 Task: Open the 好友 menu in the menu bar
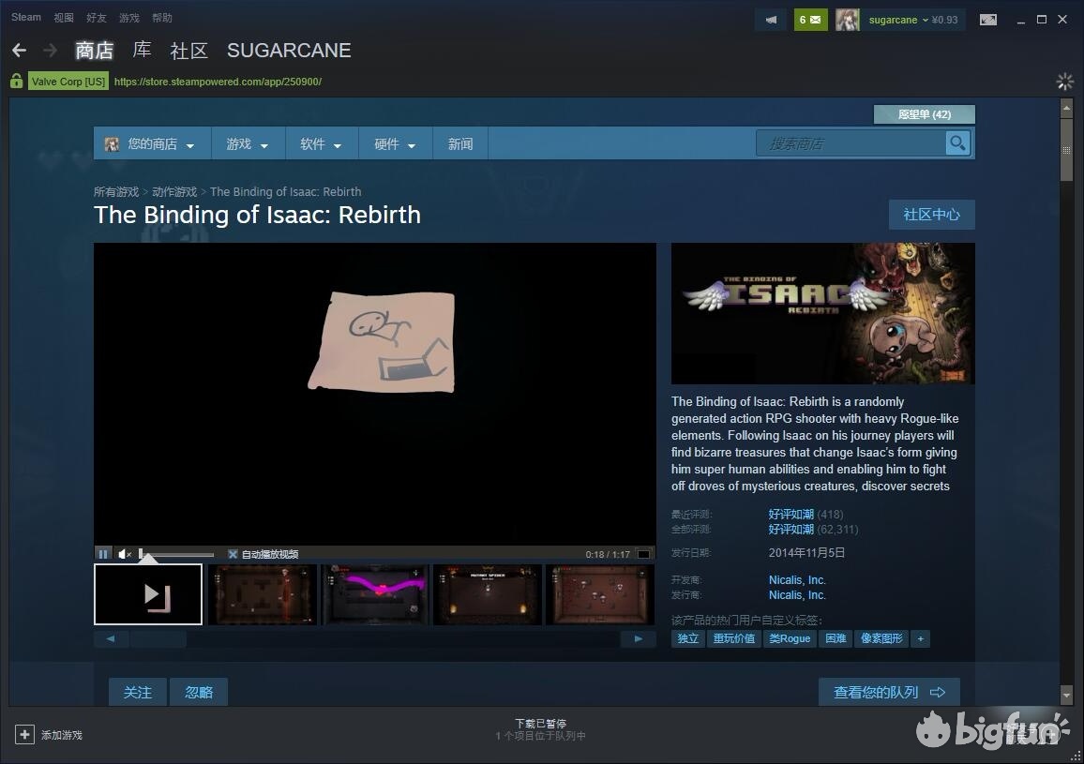pos(96,18)
